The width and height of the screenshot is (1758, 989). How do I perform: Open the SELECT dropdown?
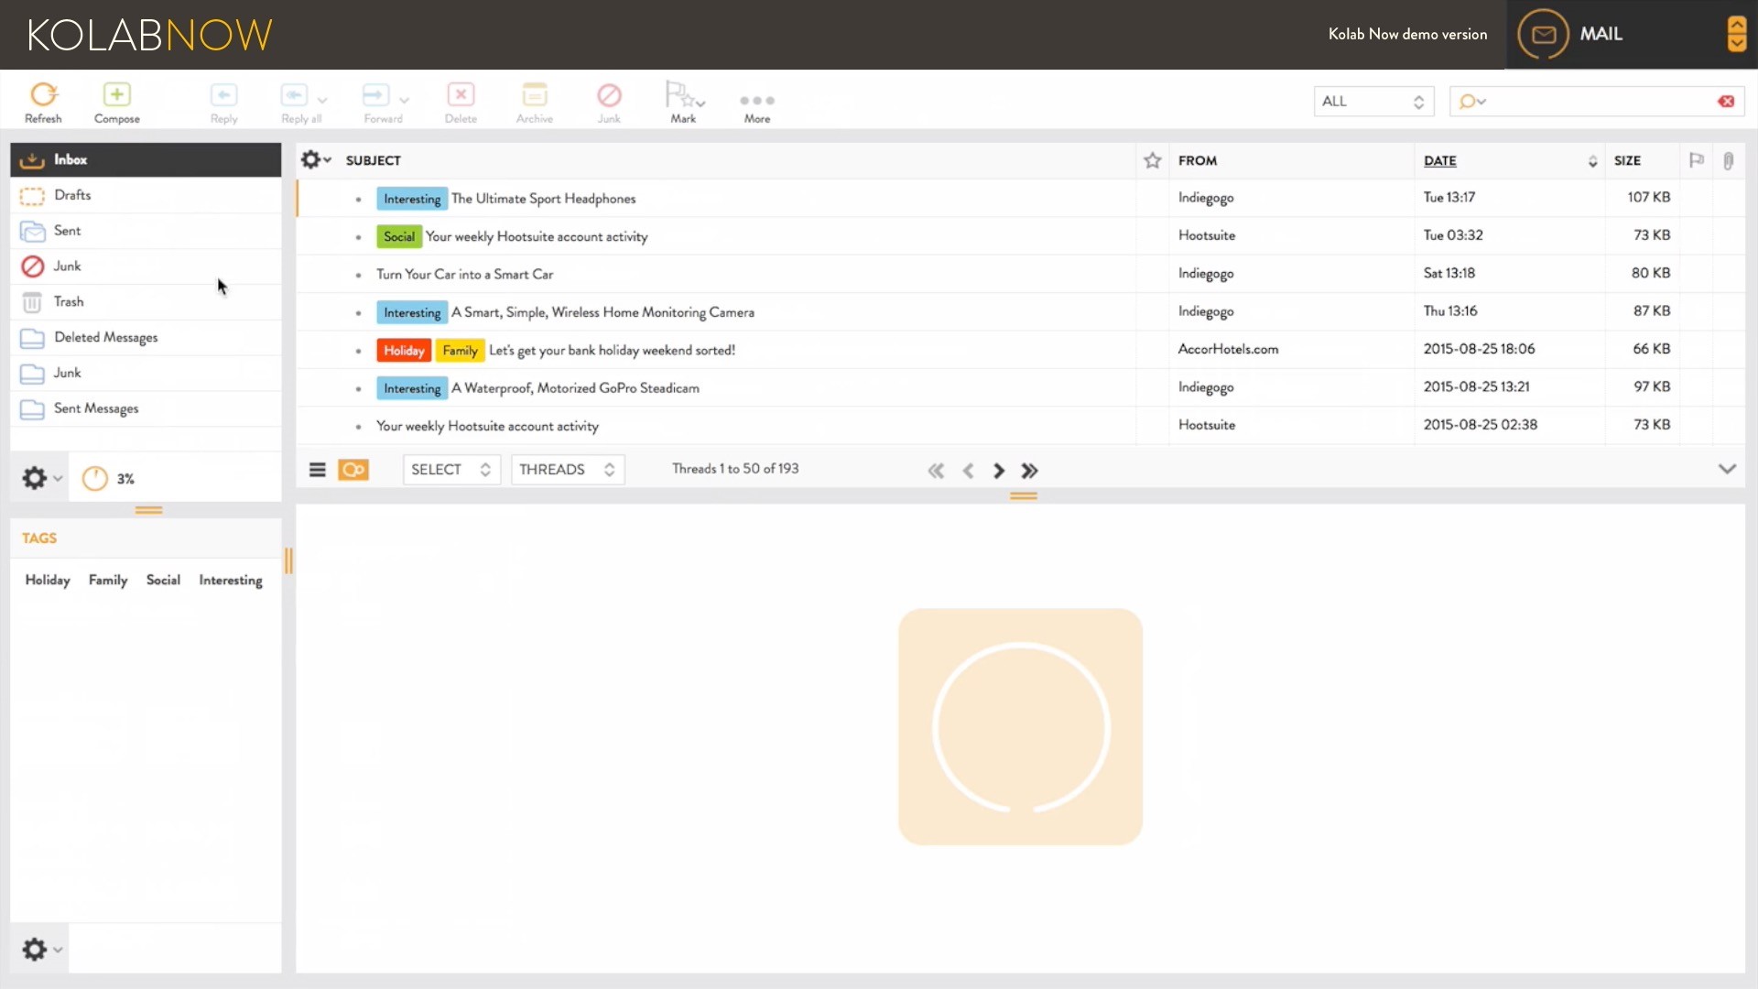[450, 470]
